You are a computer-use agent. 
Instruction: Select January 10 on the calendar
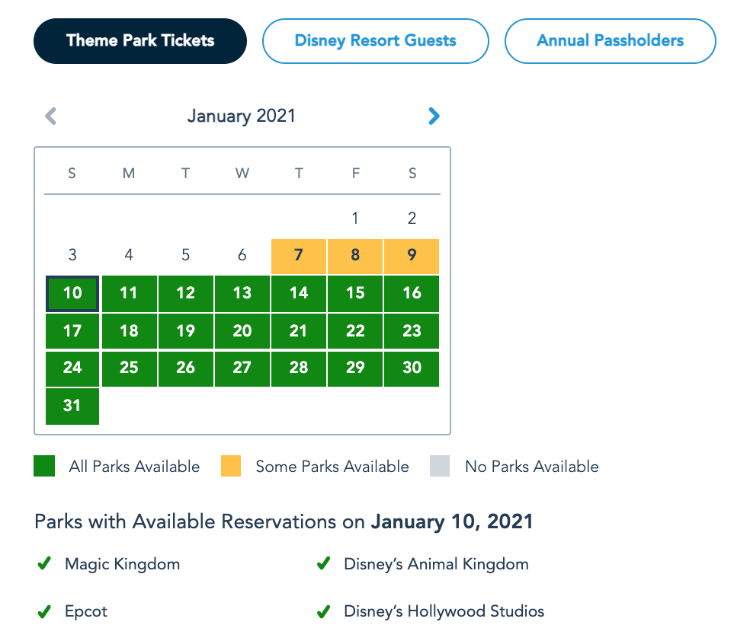(72, 293)
